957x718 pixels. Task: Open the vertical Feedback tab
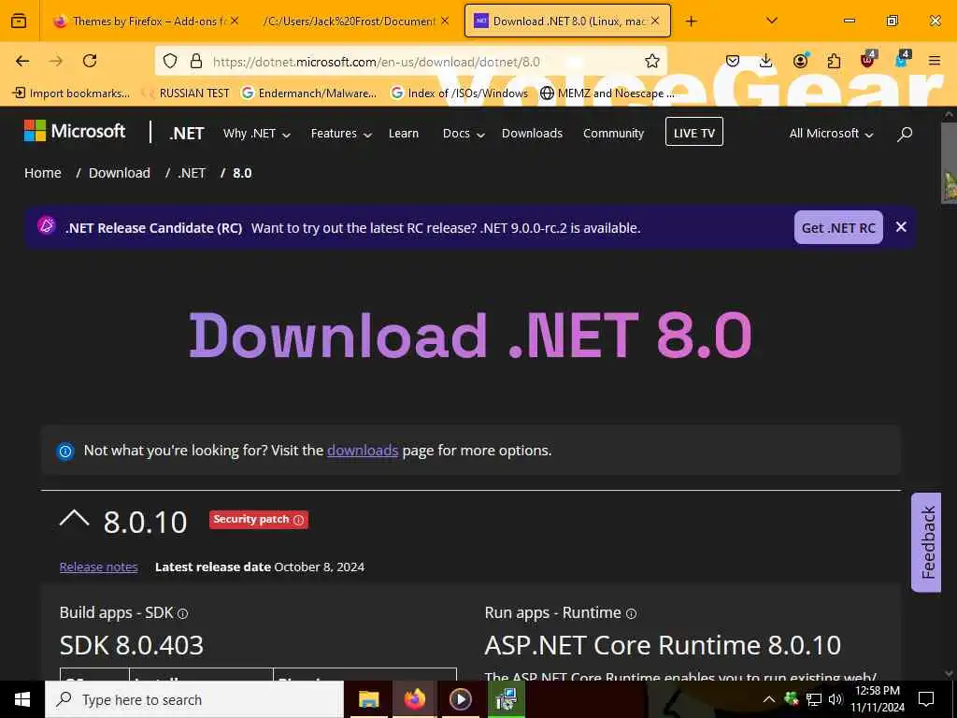(x=926, y=542)
